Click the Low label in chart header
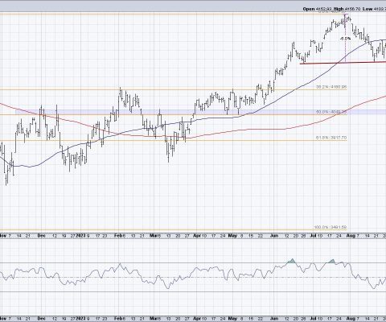 coord(368,9)
